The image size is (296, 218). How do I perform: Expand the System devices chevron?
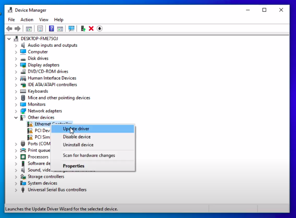click(x=16, y=183)
